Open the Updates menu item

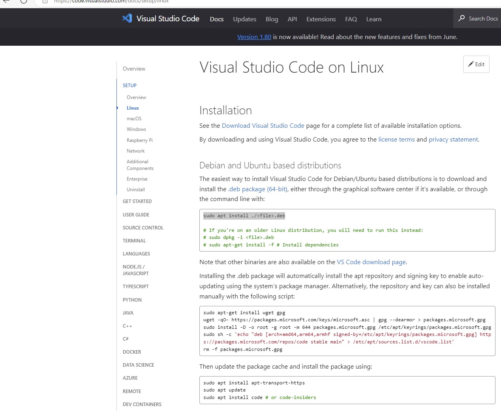(x=244, y=19)
